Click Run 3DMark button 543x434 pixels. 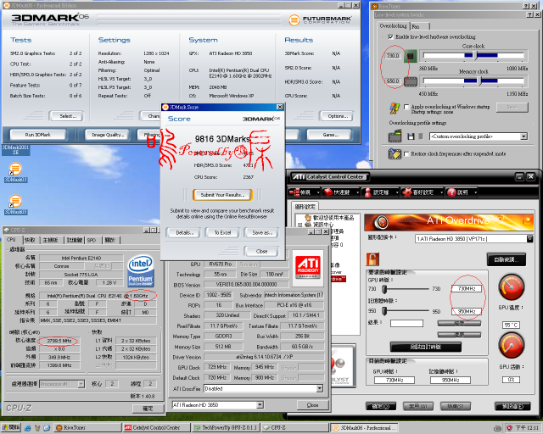(37, 135)
